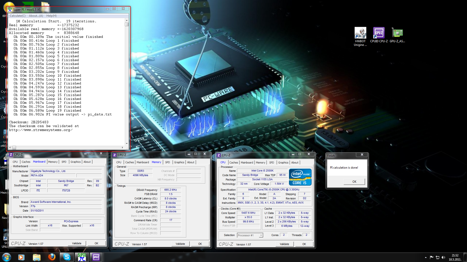Image resolution: width=467 pixels, height=262 pixels.
Task: Show hidden tray icons arrow
Action: click(x=426, y=257)
